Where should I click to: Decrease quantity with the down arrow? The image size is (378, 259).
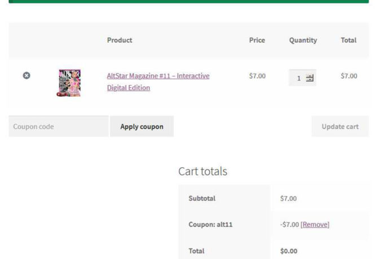point(310,81)
